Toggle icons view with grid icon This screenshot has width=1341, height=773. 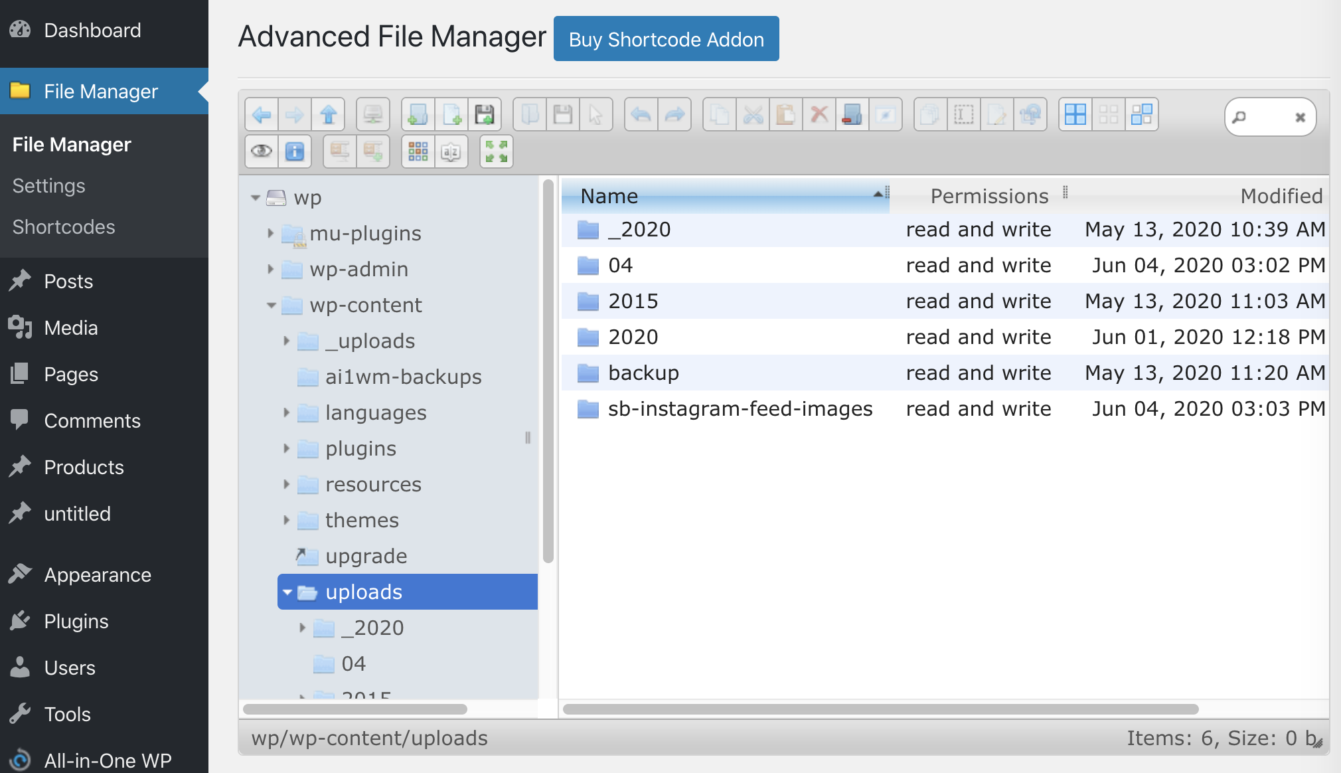click(x=418, y=152)
